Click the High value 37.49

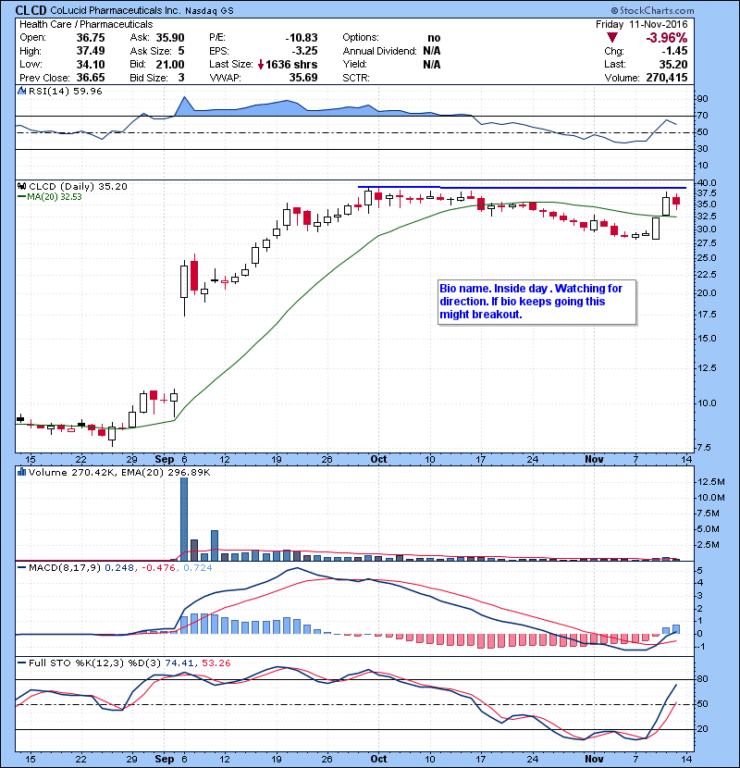click(x=91, y=51)
